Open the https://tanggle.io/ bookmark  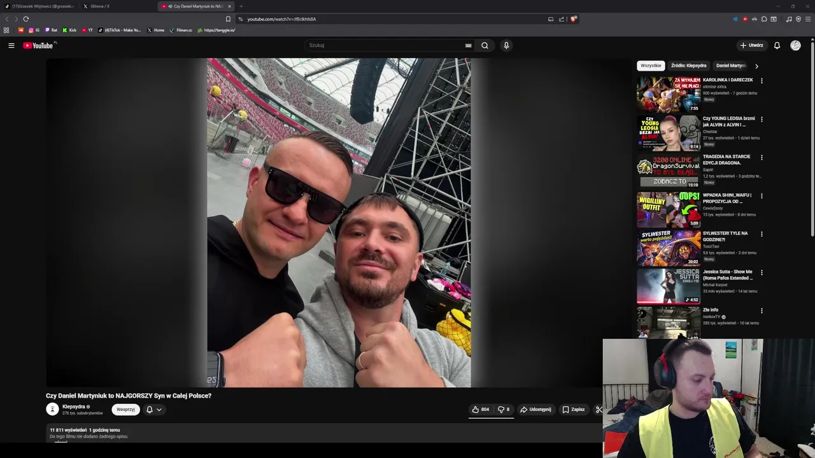click(216, 30)
